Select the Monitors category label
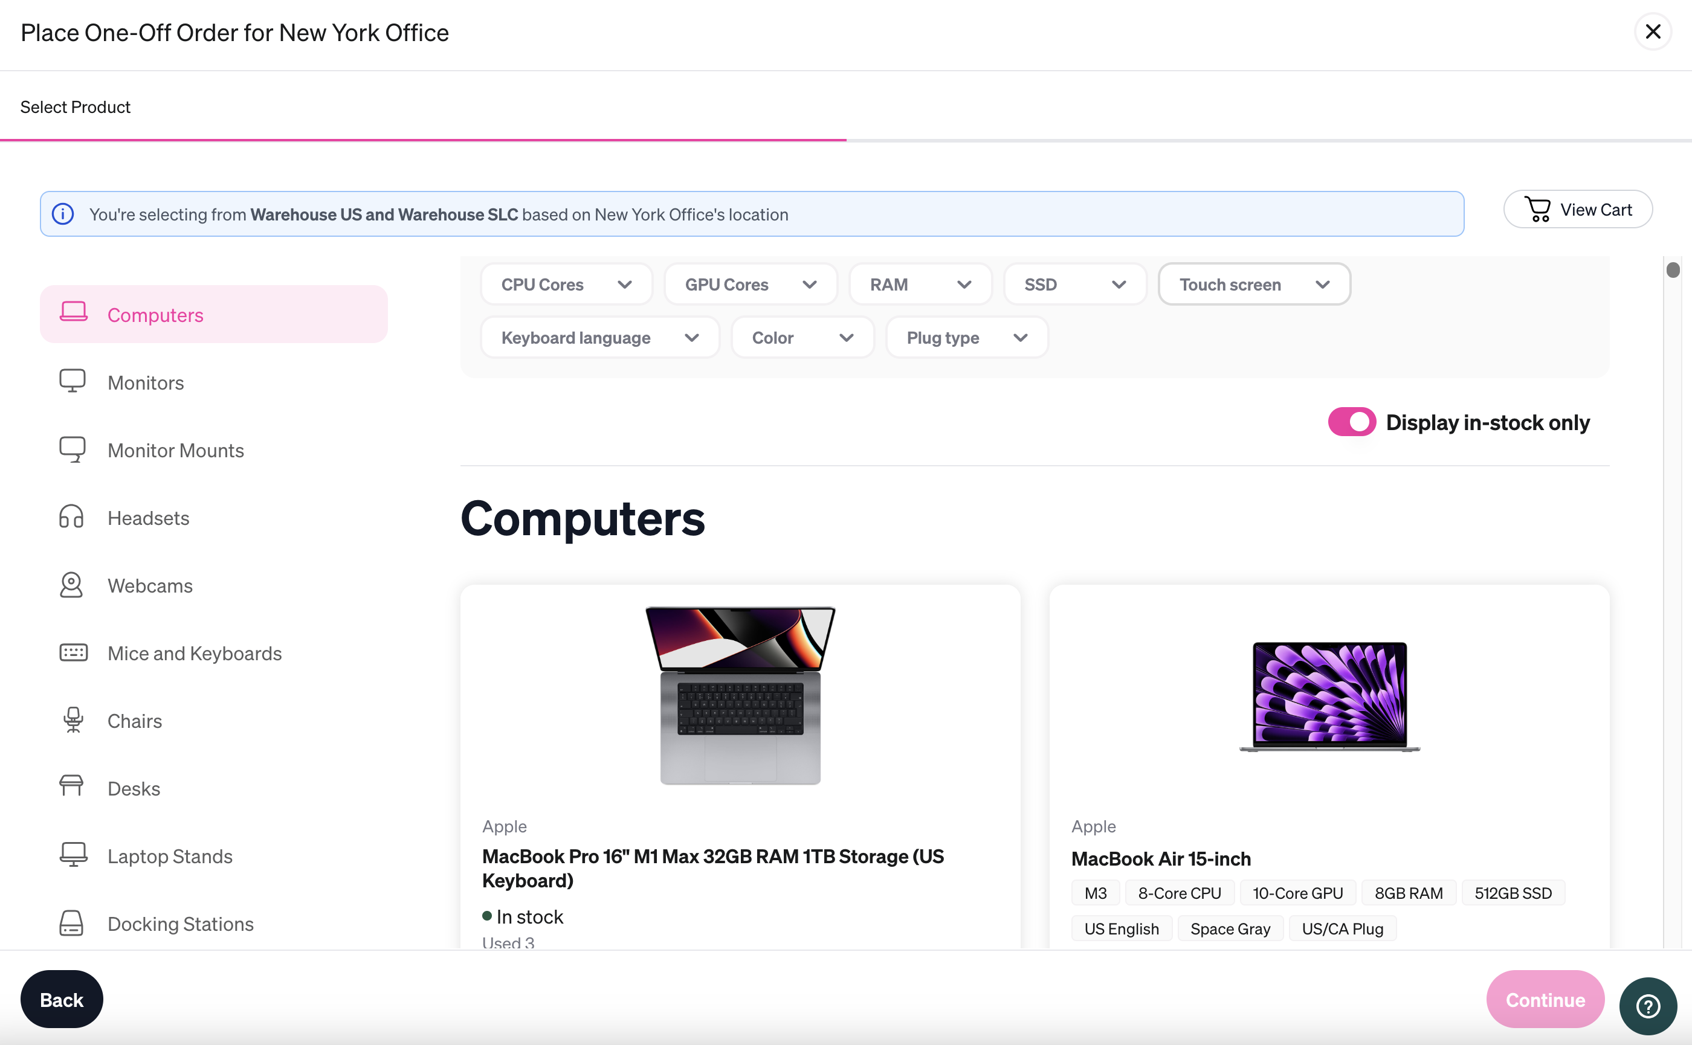Screen dimensions: 1692x1045 pos(146,382)
